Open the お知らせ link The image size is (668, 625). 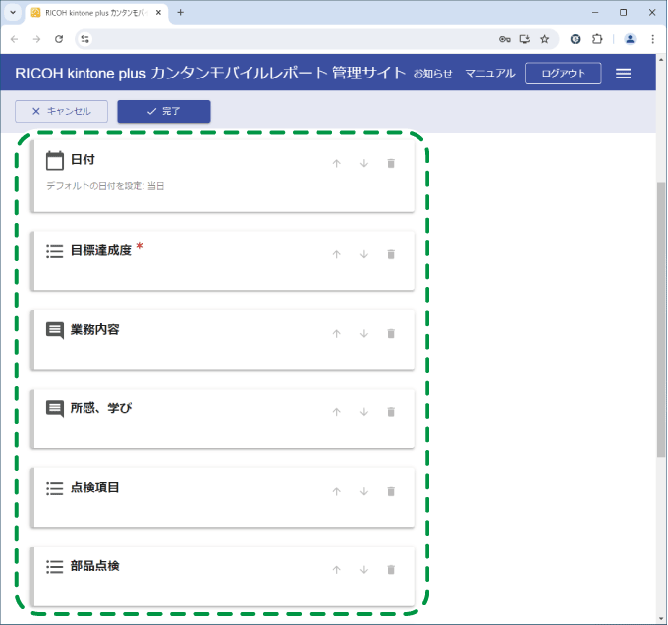(432, 74)
